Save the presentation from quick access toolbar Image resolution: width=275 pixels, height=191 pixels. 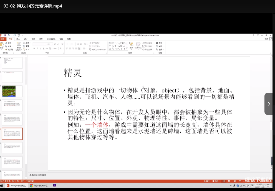[5, 36]
